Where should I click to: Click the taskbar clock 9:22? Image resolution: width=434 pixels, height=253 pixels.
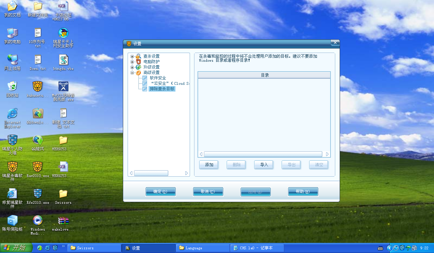pyautogui.click(x=424, y=248)
